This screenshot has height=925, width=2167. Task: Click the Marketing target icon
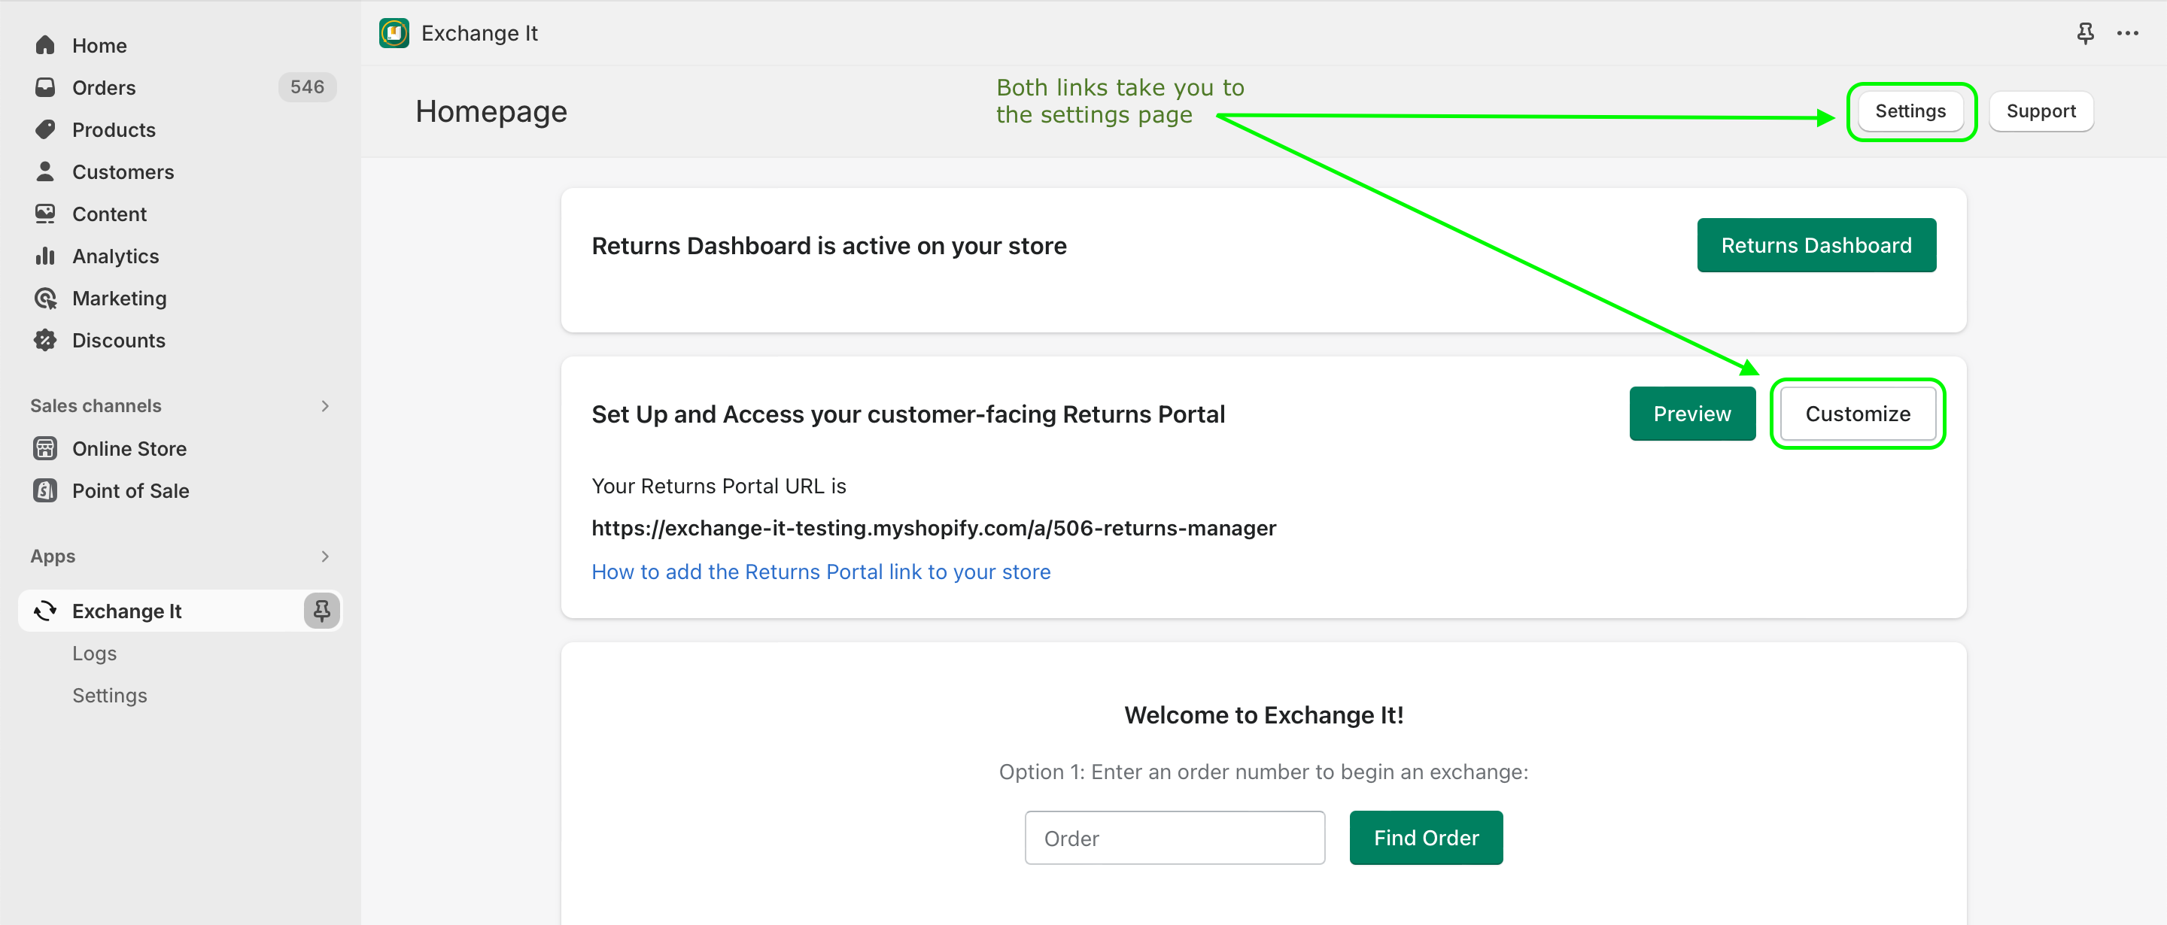(45, 298)
